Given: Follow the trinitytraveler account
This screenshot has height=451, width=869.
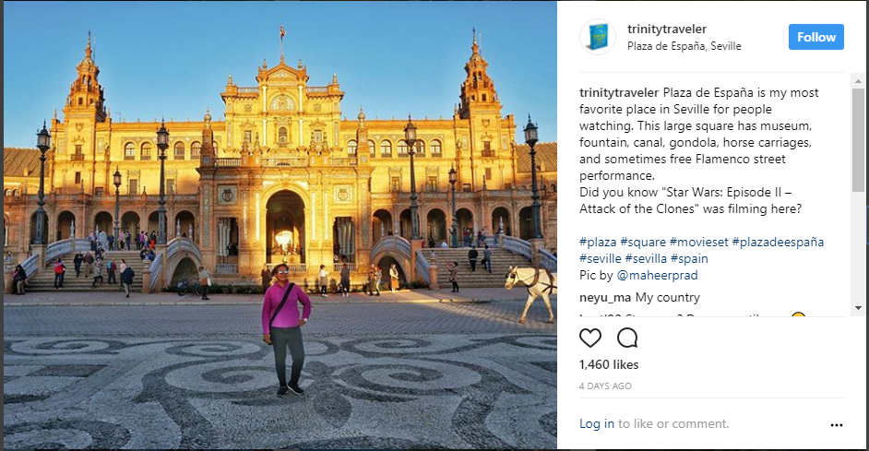Looking at the screenshot, I should 815,37.
